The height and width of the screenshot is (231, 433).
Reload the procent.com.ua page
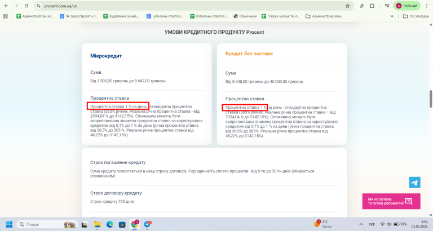click(26, 6)
